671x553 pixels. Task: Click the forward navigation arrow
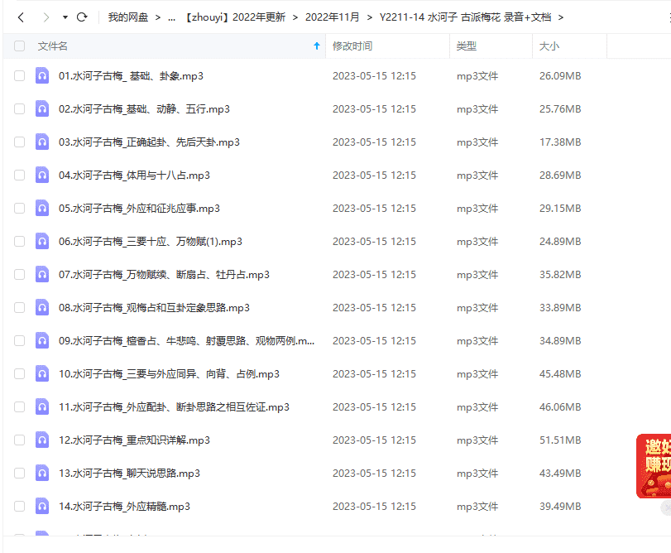(46, 17)
